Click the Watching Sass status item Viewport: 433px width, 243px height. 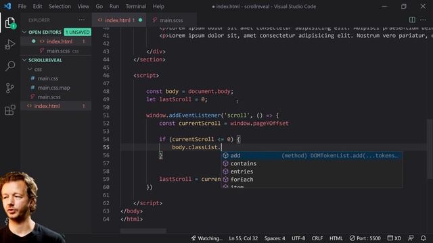pyautogui.click(x=206, y=238)
